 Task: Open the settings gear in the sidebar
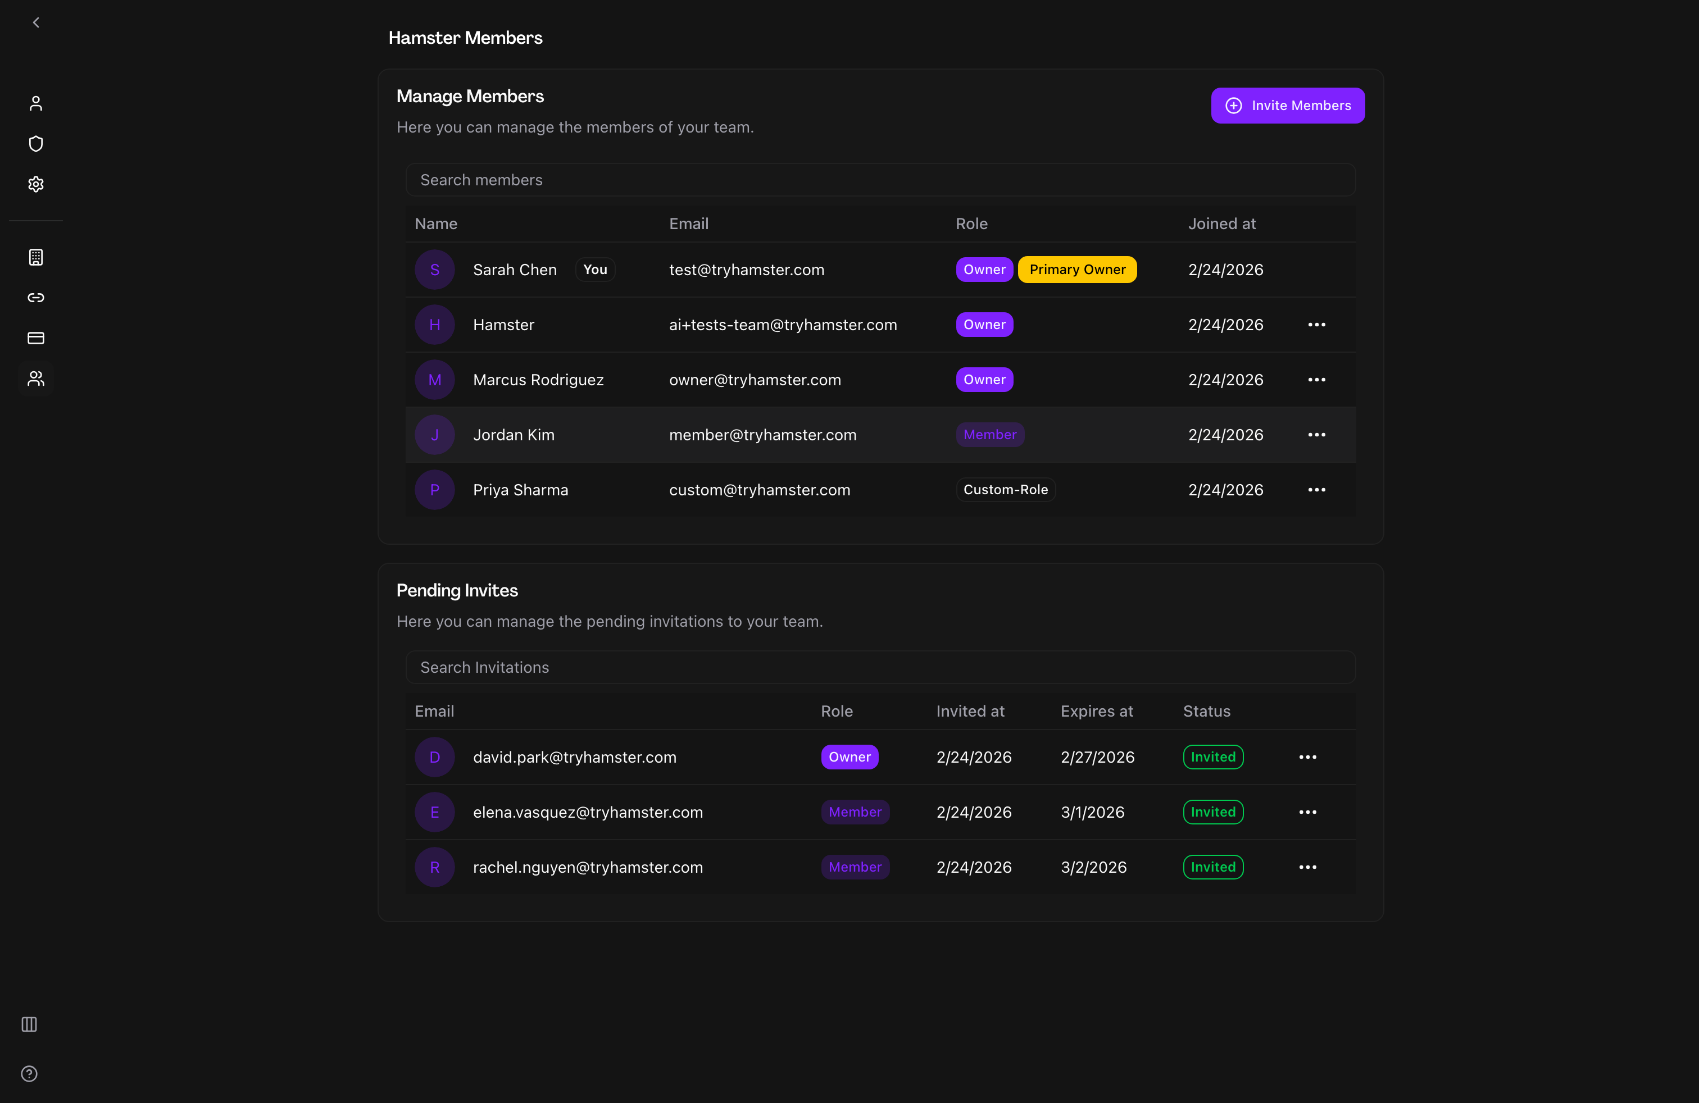point(35,184)
